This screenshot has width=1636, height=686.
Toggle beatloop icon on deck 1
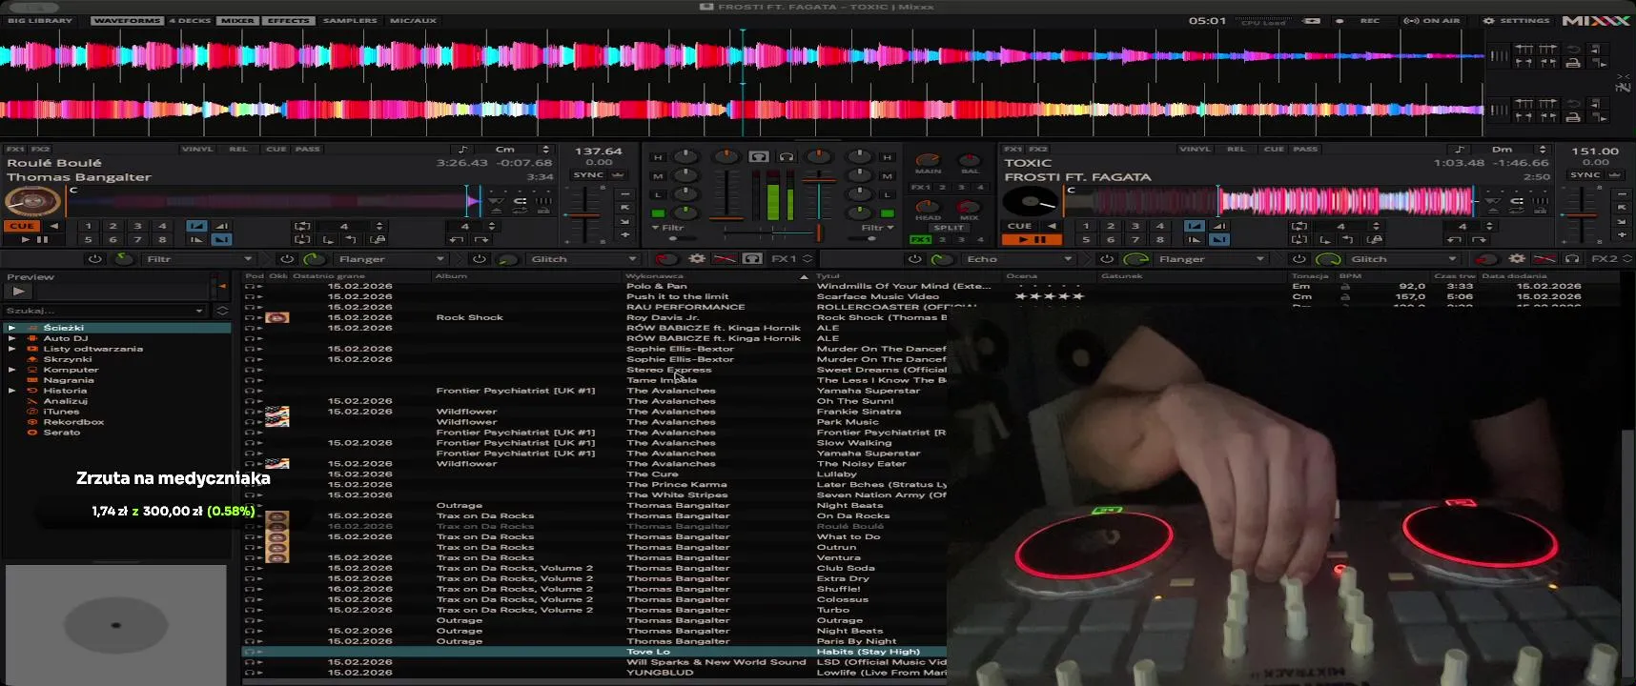pos(302,226)
